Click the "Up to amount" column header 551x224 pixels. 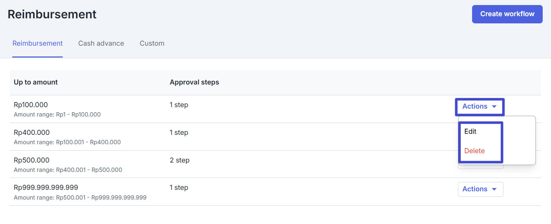pyautogui.click(x=36, y=82)
